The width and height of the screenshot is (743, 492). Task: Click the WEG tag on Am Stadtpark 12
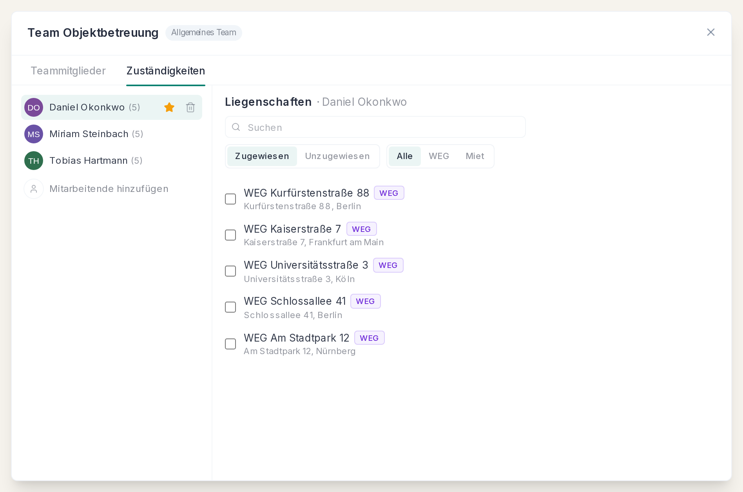pos(370,338)
